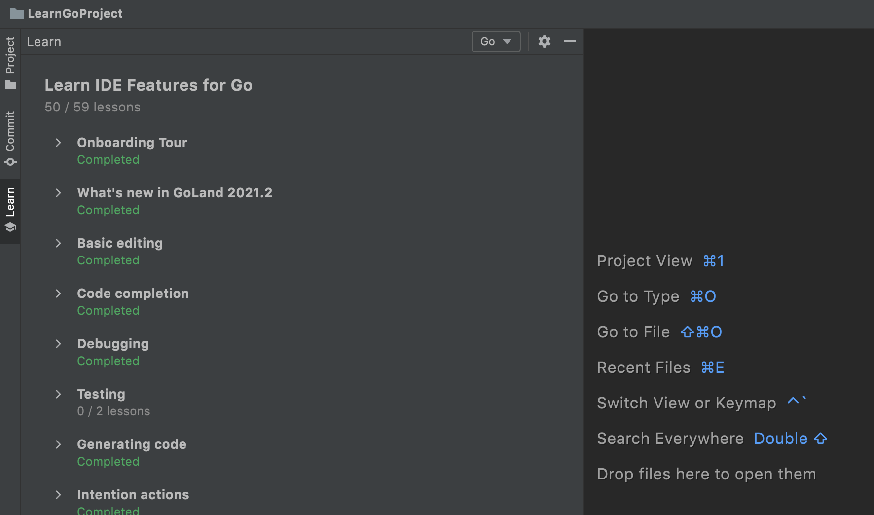This screenshot has height=515, width=874.
Task: Click the LearnGoProject project name
Action: coord(75,13)
